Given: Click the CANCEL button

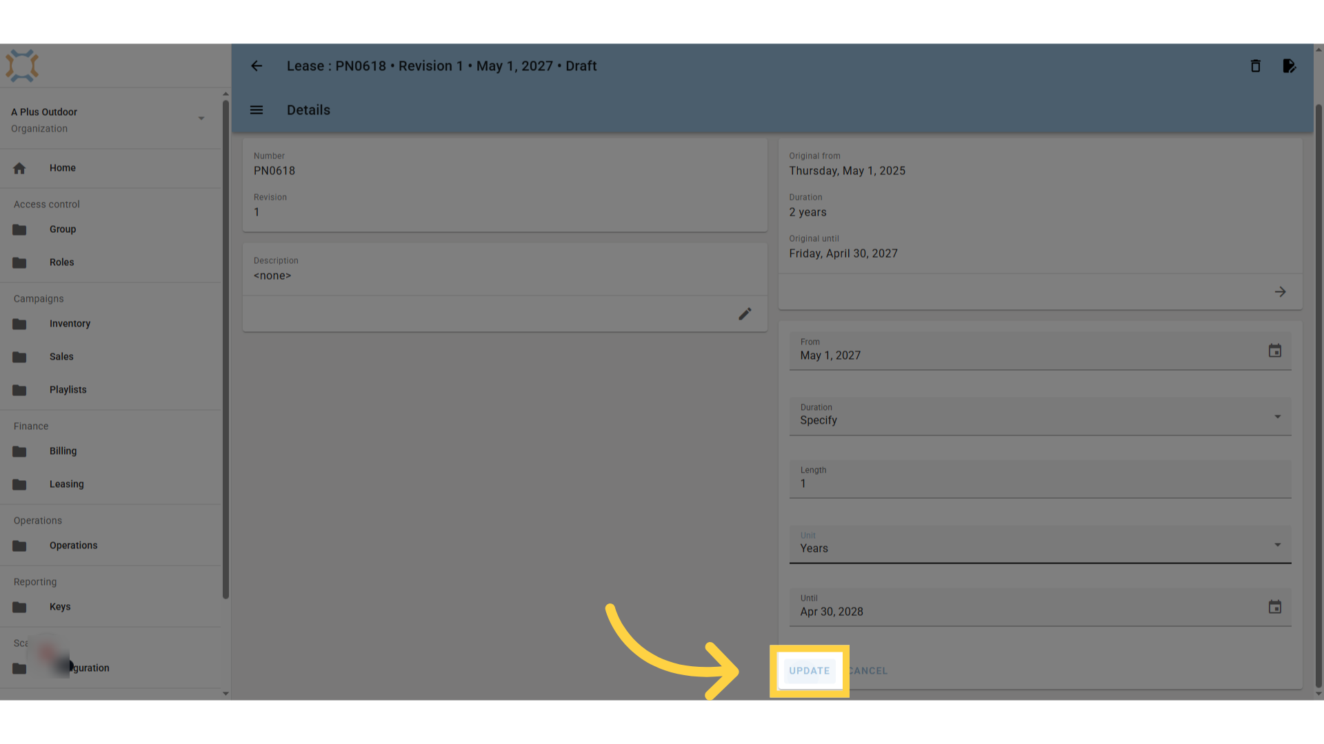Looking at the screenshot, I should point(867,671).
